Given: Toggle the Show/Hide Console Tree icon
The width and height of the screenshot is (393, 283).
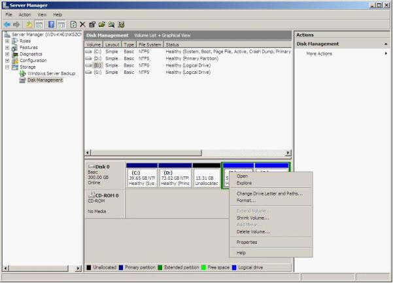Looking at the screenshot, I should [39, 24].
